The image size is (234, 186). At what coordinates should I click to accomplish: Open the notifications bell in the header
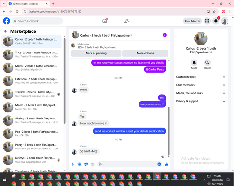[x=216, y=21]
